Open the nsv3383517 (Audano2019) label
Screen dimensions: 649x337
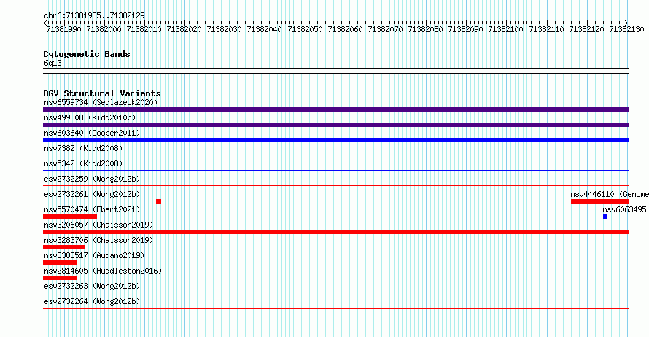click(94, 255)
